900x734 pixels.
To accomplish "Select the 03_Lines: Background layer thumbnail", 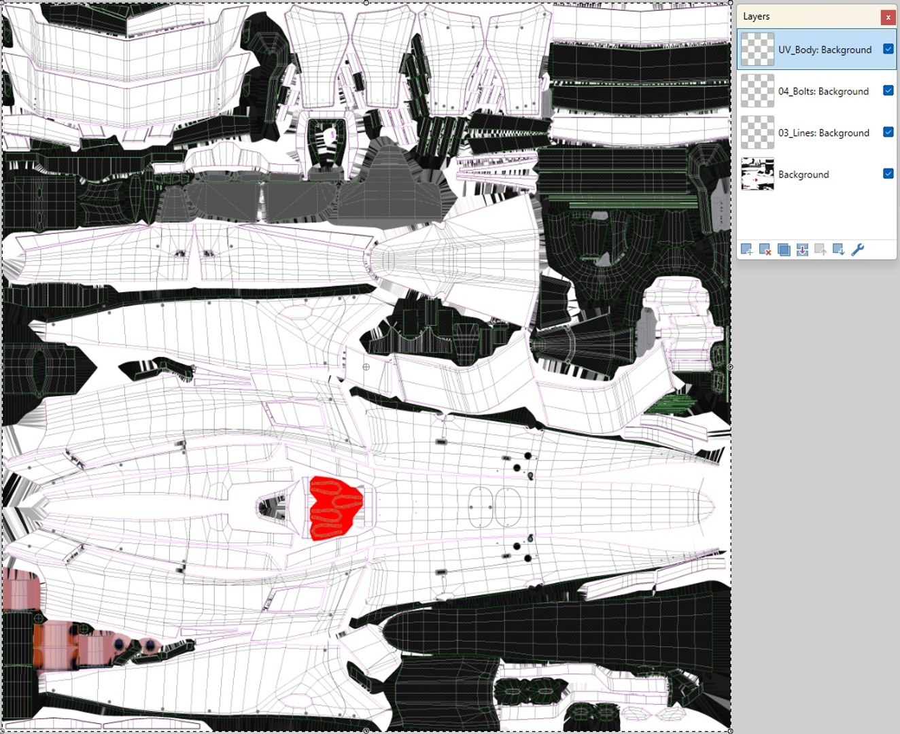I will point(757,133).
